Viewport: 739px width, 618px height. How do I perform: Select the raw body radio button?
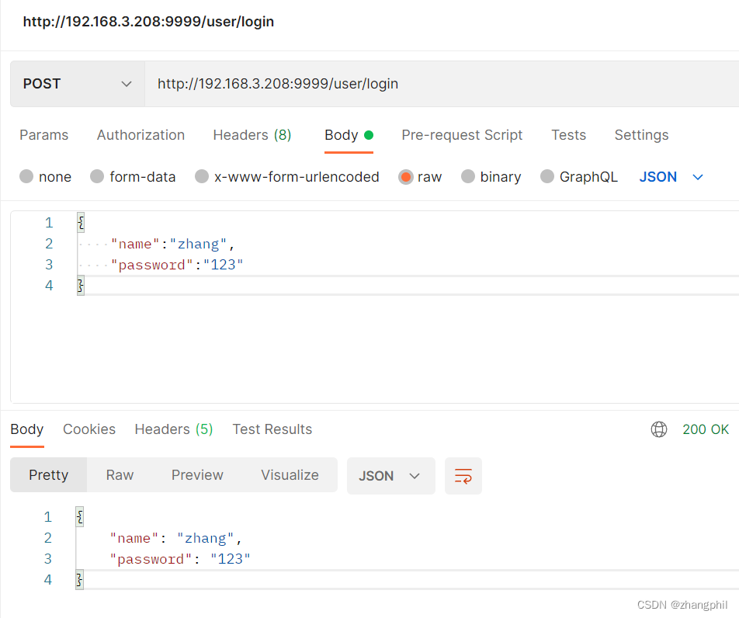[406, 177]
